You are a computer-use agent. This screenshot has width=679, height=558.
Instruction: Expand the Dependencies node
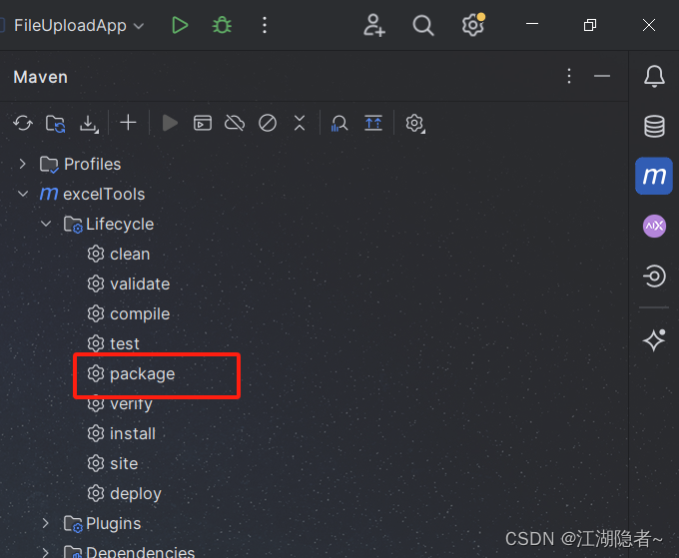(x=46, y=552)
